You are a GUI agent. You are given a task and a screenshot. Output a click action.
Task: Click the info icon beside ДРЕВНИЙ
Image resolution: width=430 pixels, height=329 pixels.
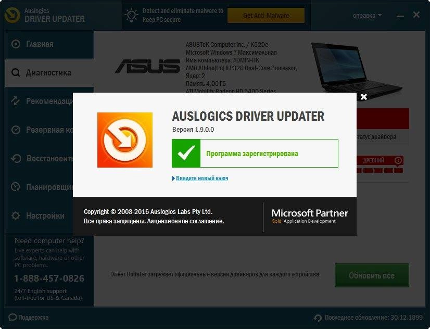tap(398, 160)
